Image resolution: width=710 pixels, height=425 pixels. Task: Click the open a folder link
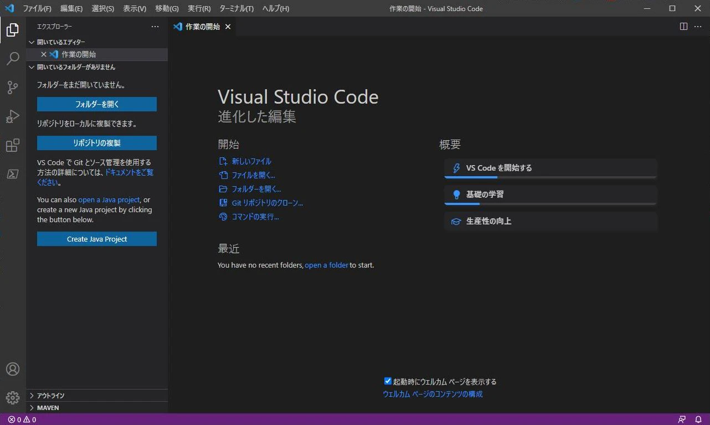(x=326, y=265)
